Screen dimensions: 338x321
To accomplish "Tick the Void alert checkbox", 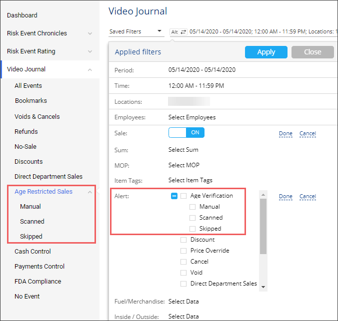I will point(183,273).
